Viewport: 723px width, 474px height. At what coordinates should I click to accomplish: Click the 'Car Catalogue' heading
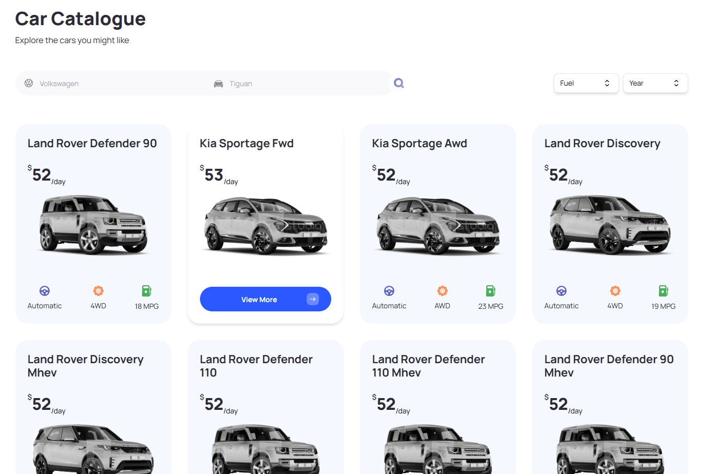(x=81, y=19)
